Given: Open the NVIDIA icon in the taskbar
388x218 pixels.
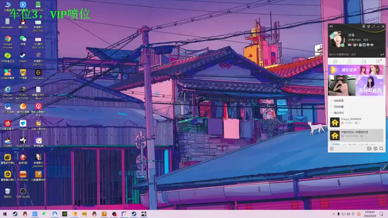Looking at the screenshot, I should pyautogui.click(x=65, y=214).
